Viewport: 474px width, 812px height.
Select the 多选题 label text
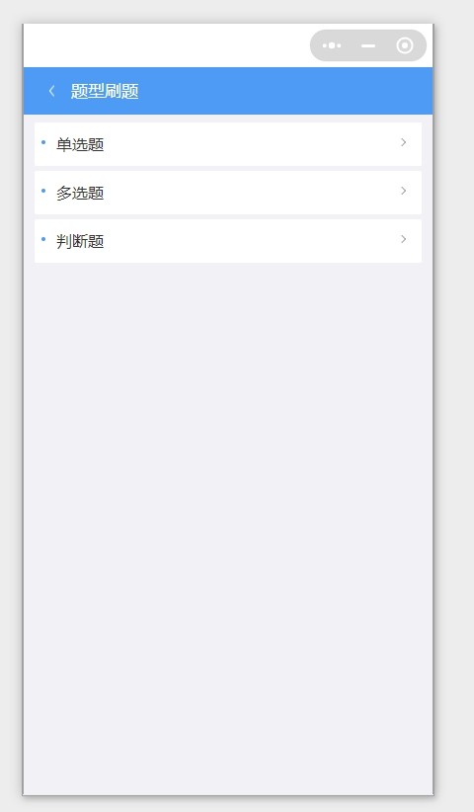point(80,194)
